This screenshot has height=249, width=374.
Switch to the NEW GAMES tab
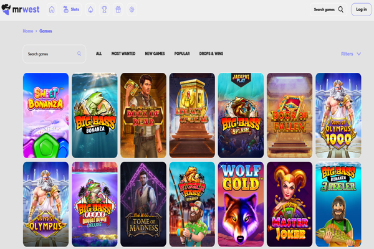click(155, 54)
